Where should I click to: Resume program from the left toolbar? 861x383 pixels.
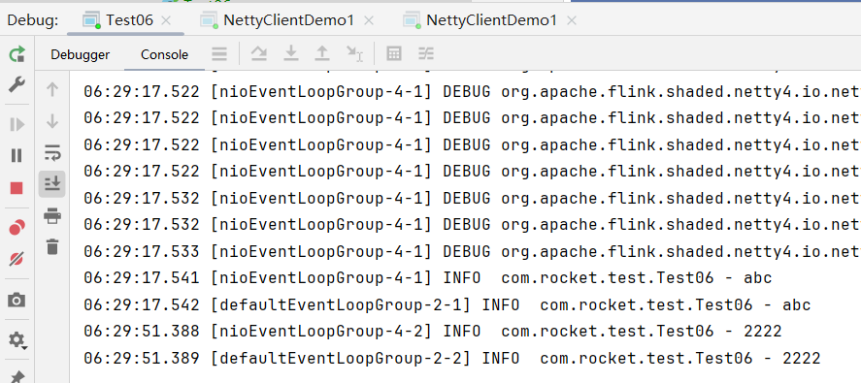(x=17, y=124)
